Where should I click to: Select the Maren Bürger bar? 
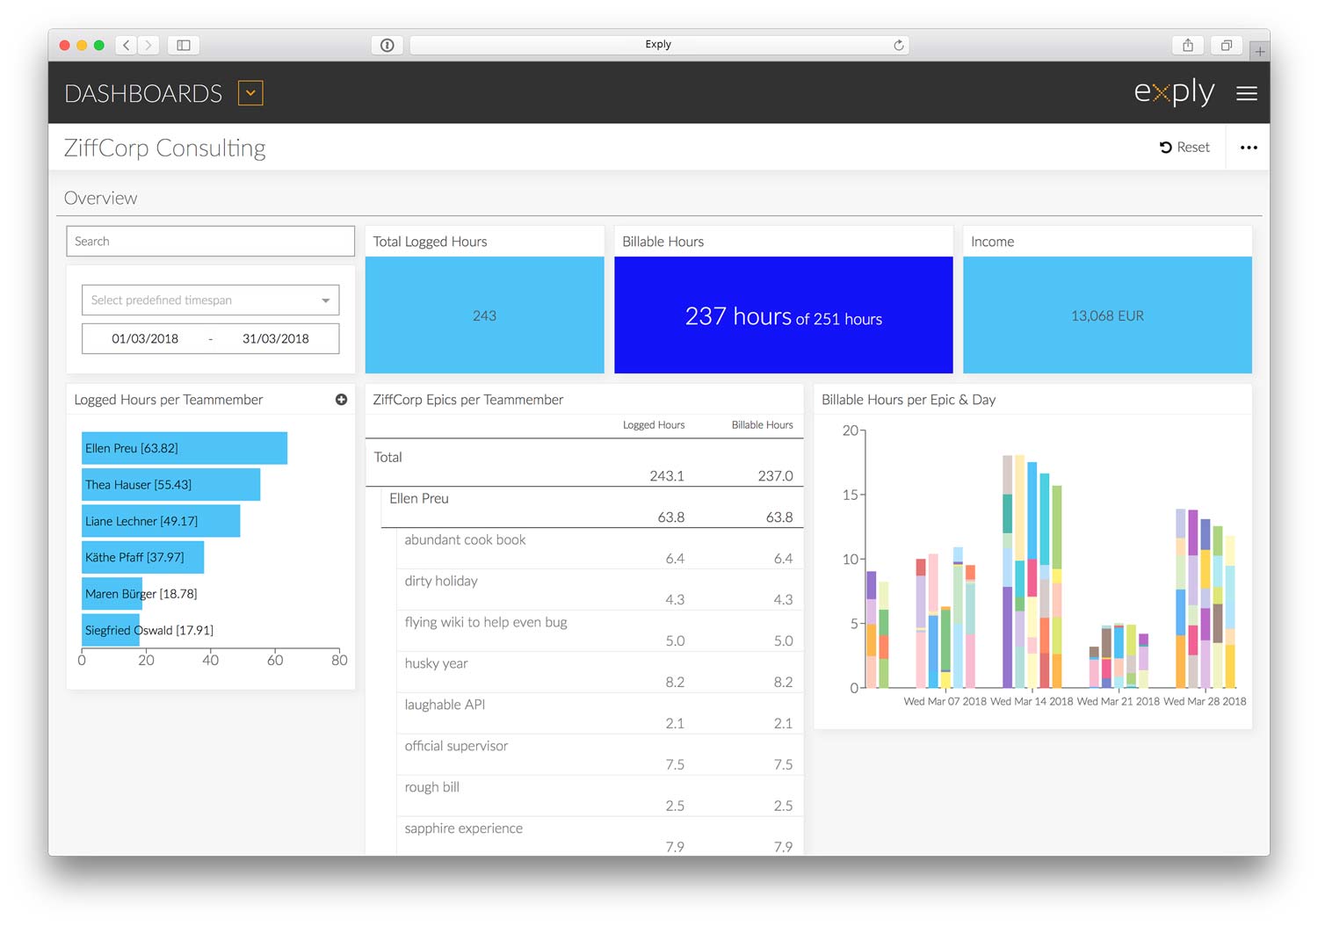coord(112,594)
